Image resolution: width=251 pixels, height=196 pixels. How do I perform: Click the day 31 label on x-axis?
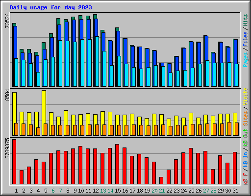[235, 191]
